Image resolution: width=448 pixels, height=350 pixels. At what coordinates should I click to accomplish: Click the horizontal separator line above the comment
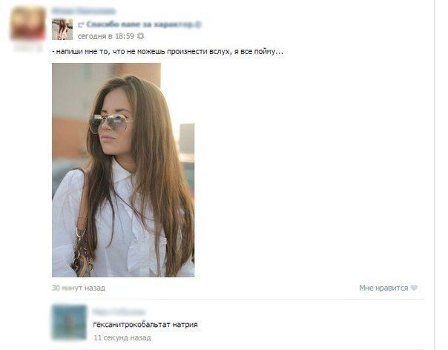tap(237, 300)
